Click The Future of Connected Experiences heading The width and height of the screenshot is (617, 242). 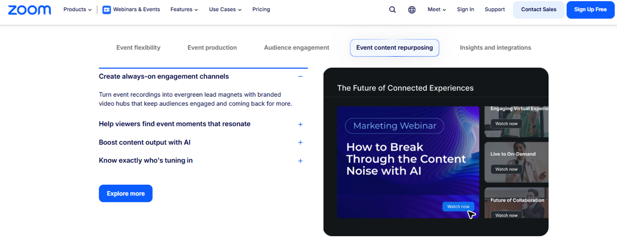(405, 88)
